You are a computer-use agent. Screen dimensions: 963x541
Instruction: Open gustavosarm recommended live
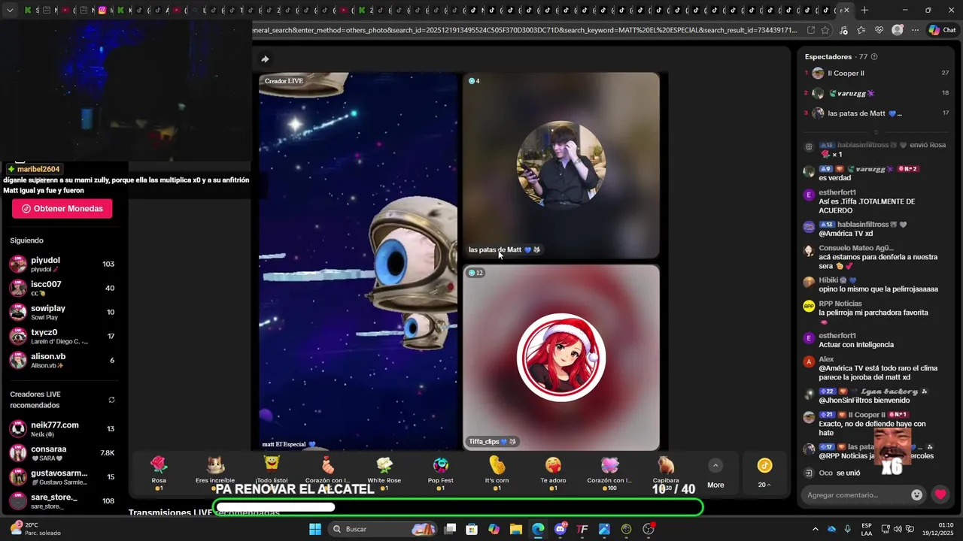click(62, 476)
